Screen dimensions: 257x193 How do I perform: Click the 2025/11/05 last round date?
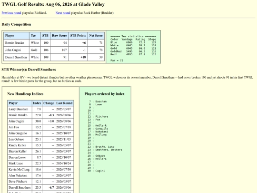(64, 139)
